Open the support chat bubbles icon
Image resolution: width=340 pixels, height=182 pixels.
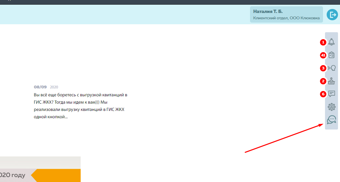332,120
